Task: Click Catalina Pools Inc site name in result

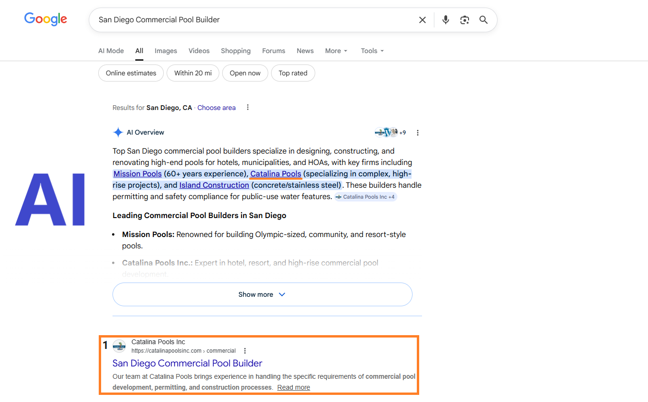Action: (158, 342)
